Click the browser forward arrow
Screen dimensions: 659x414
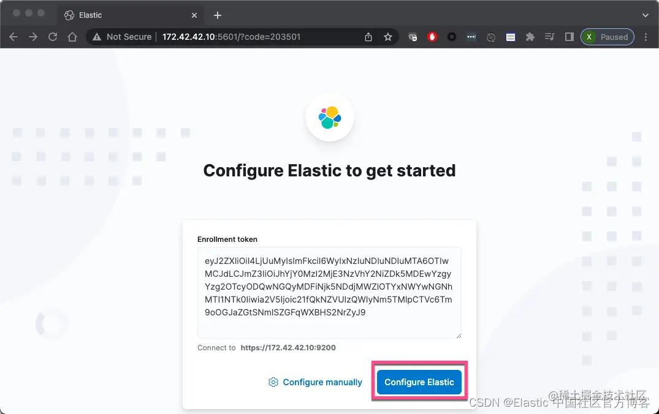coord(32,37)
